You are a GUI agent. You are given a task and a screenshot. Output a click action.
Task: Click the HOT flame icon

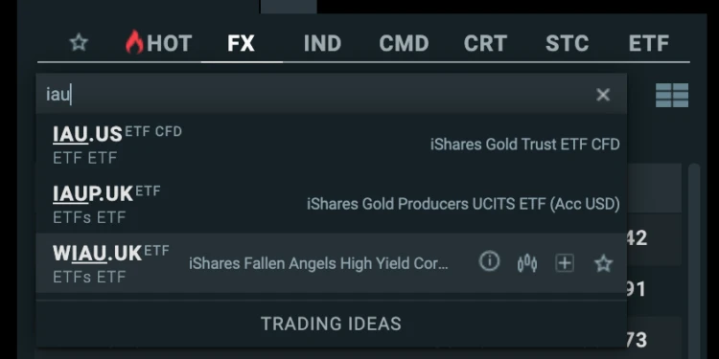(x=134, y=42)
